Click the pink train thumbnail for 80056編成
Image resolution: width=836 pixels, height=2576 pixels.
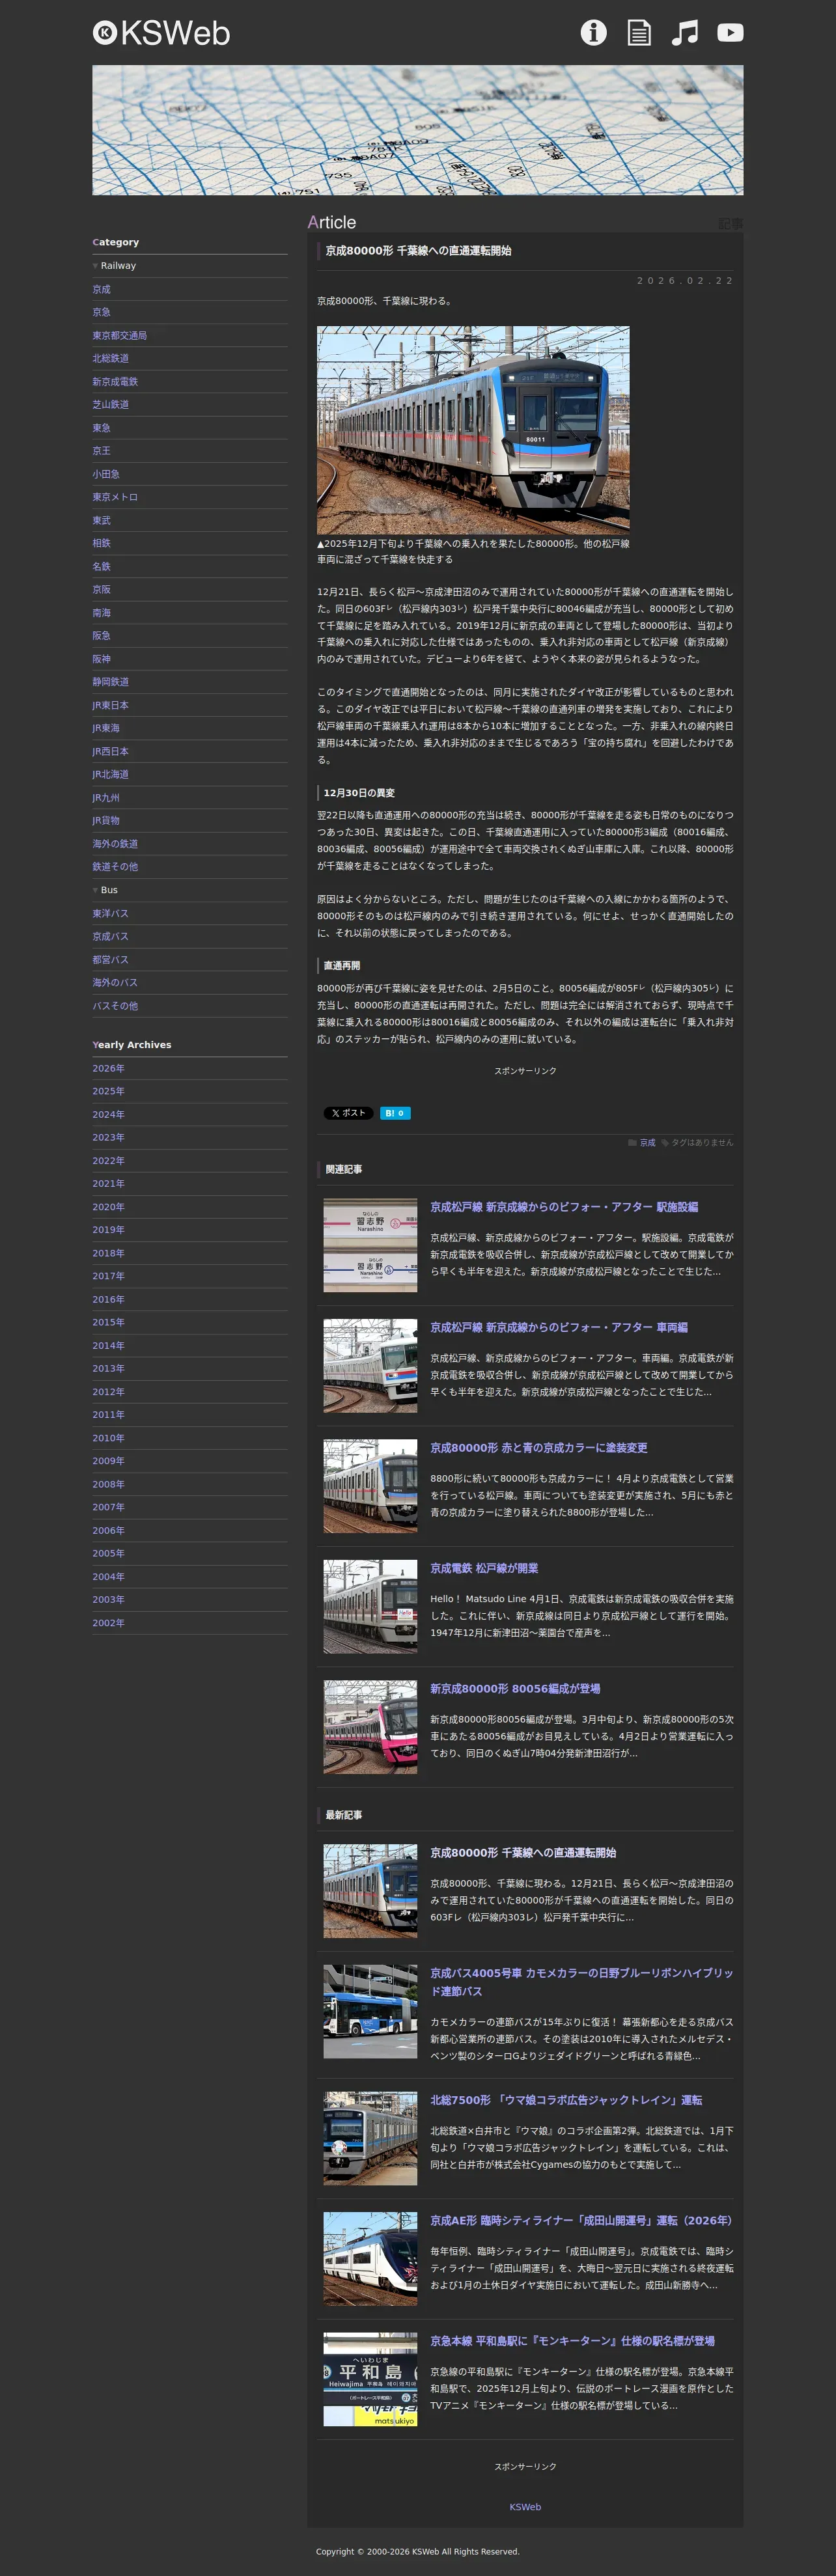[x=370, y=1727]
